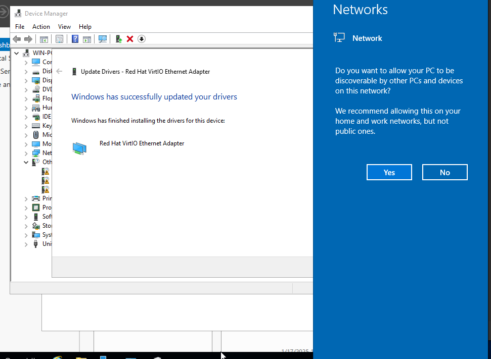Click 'Windows has finished installing the drivers' text
This screenshot has height=359, width=491.
(x=148, y=121)
